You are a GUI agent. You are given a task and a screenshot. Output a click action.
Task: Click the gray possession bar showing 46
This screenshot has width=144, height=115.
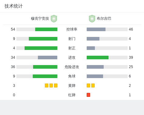pos(96,29)
